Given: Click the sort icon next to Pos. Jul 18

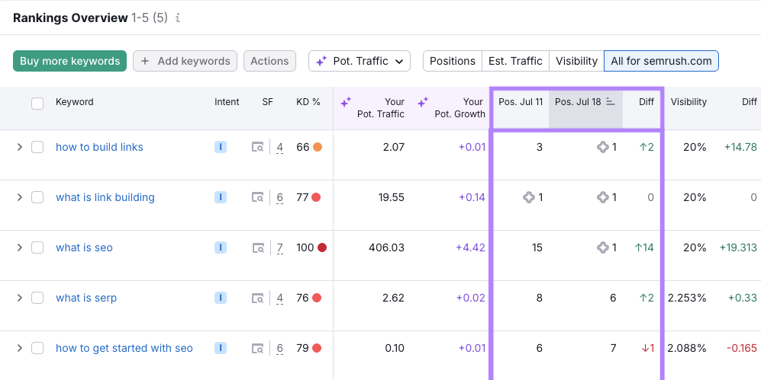Looking at the screenshot, I should pyautogui.click(x=611, y=102).
